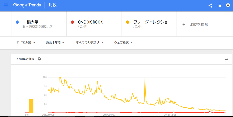Select the ONE OK ROCK term box

[94, 24]
